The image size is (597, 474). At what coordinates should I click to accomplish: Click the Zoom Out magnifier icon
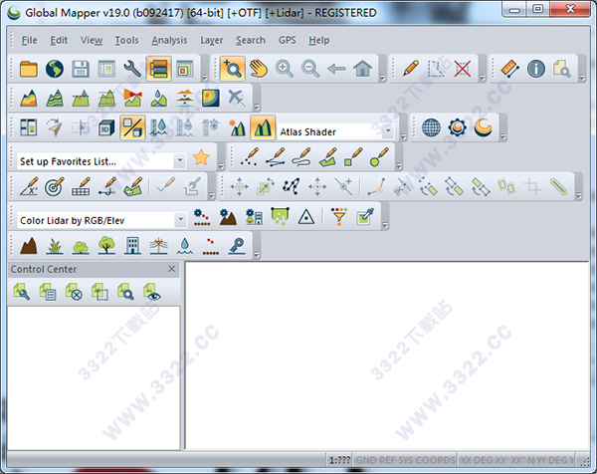coord(310,69)
